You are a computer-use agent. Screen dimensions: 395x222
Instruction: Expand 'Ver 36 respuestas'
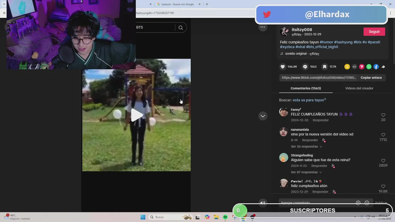[x=306, y=146]
